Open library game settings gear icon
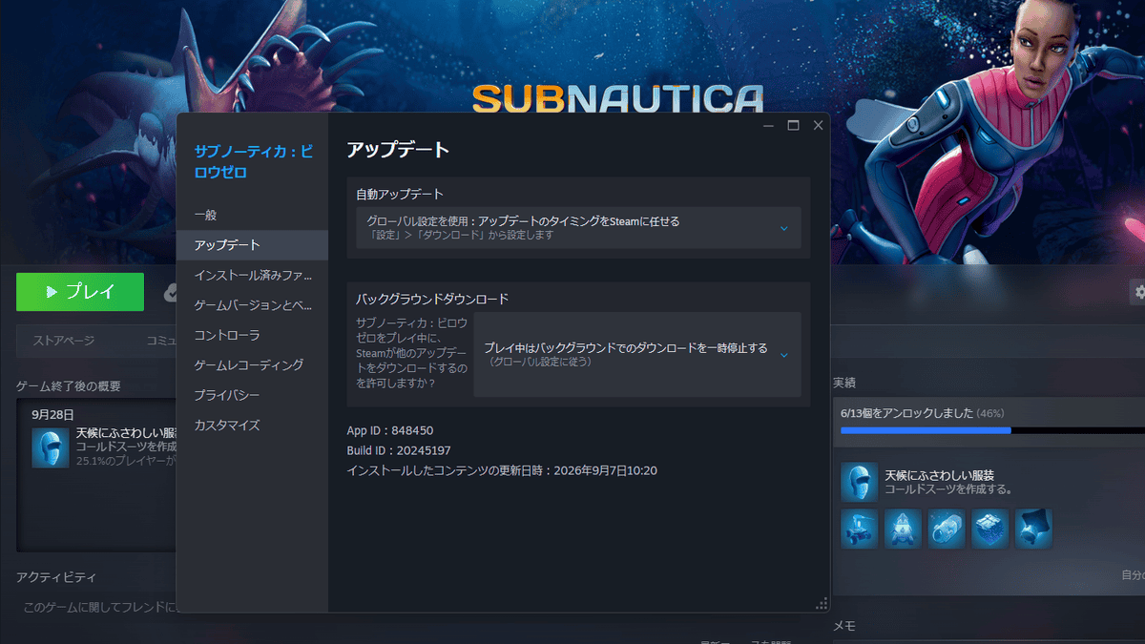The width and height of the screenshot is (1145, 644). [1137, 292]
